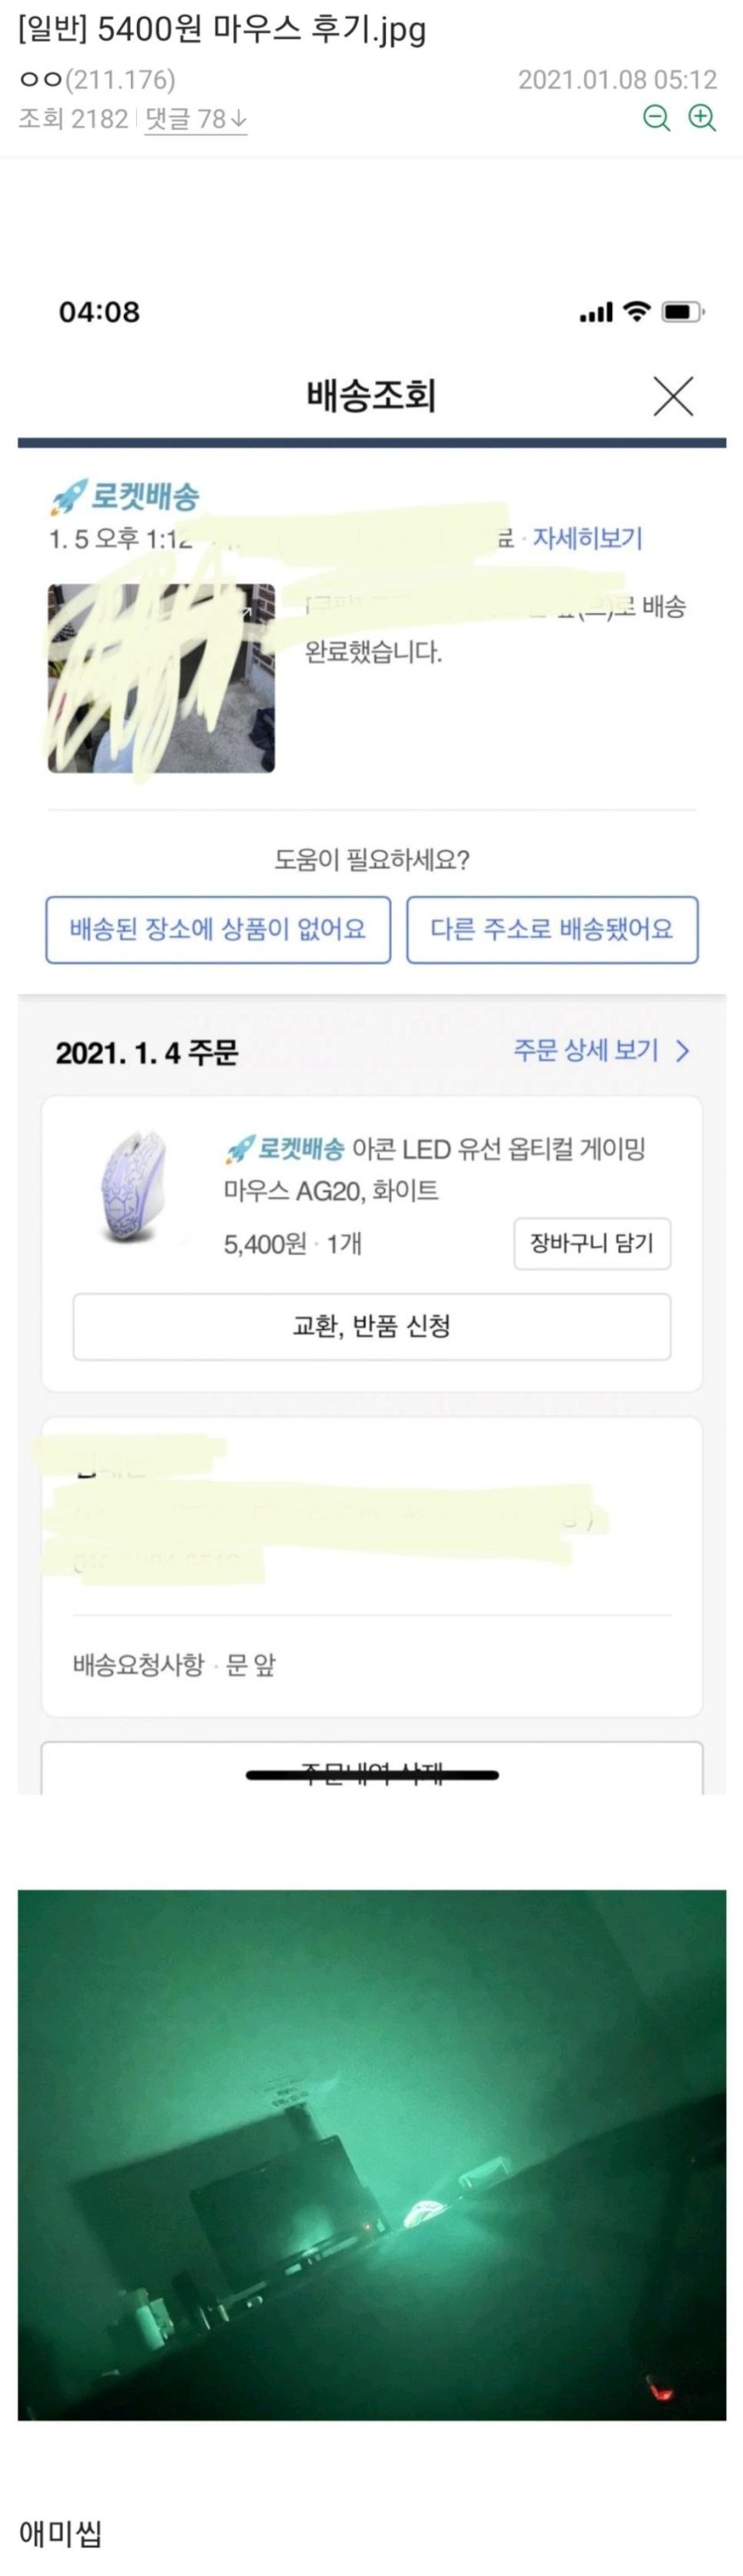Open the delivery photo thumbnail
The height and width of the screenshot is (2576, 743).
[x=161, y=678]
